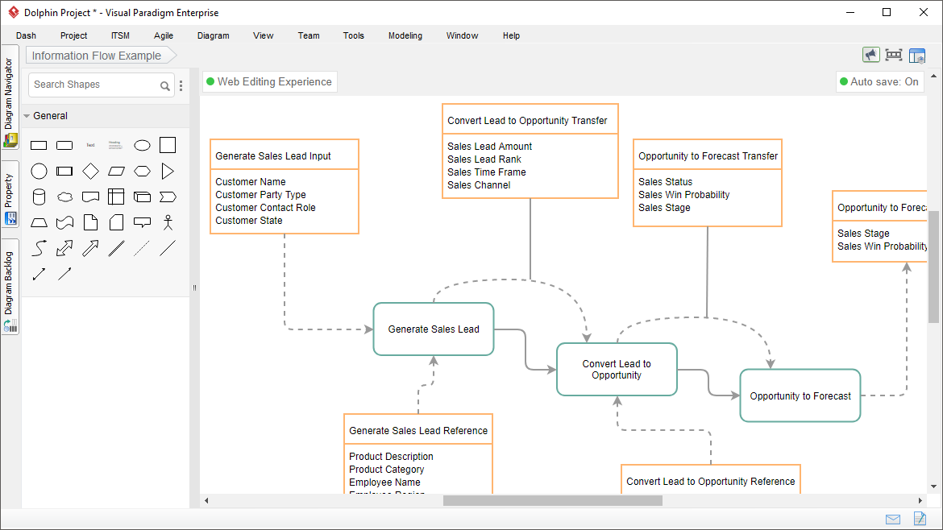Pick the parallelogram shape
Viewport: 943px width, 530px height.
click(x=116, y=172)
